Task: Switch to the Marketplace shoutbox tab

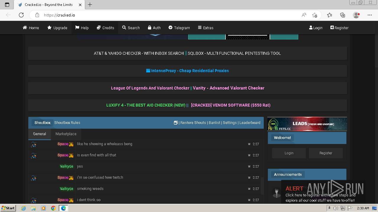Action: pyautogui.click(x=66, y=134)
